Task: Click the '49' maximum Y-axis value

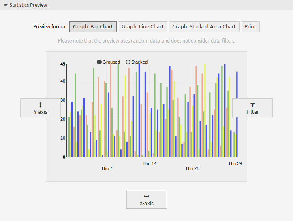Action: pyautogui.click(x=63, y=64)
